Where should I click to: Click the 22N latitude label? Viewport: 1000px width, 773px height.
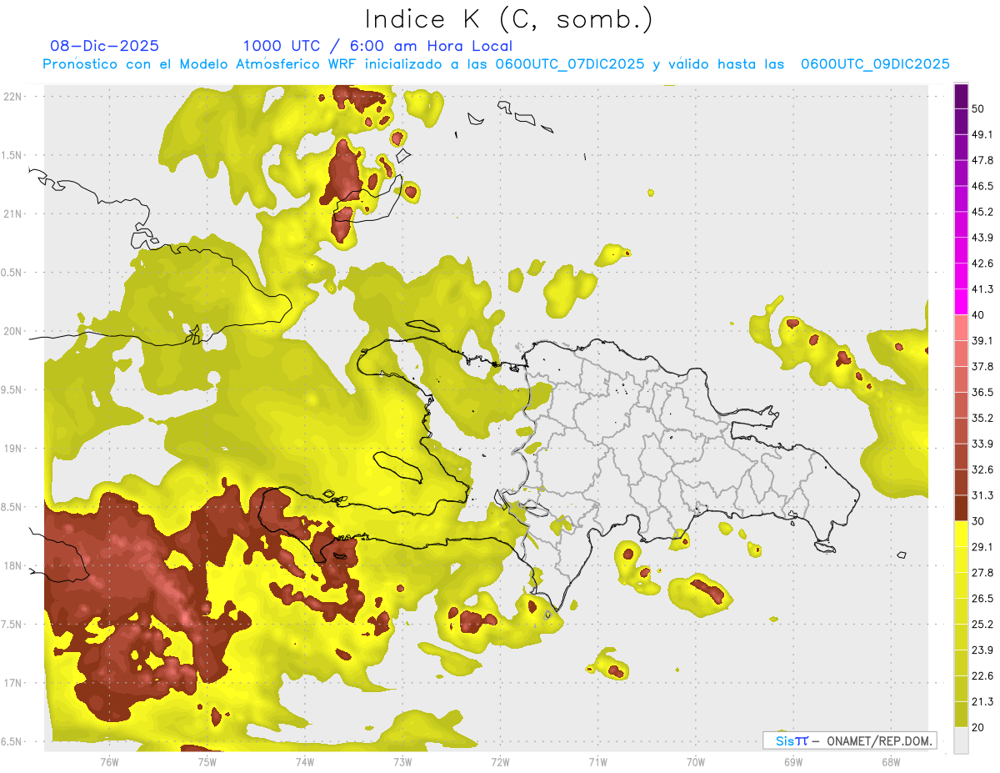tap(12, 96)
